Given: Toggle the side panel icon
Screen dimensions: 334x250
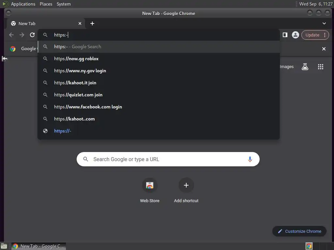Looking at the screenshot, I should tap(285, 35).
